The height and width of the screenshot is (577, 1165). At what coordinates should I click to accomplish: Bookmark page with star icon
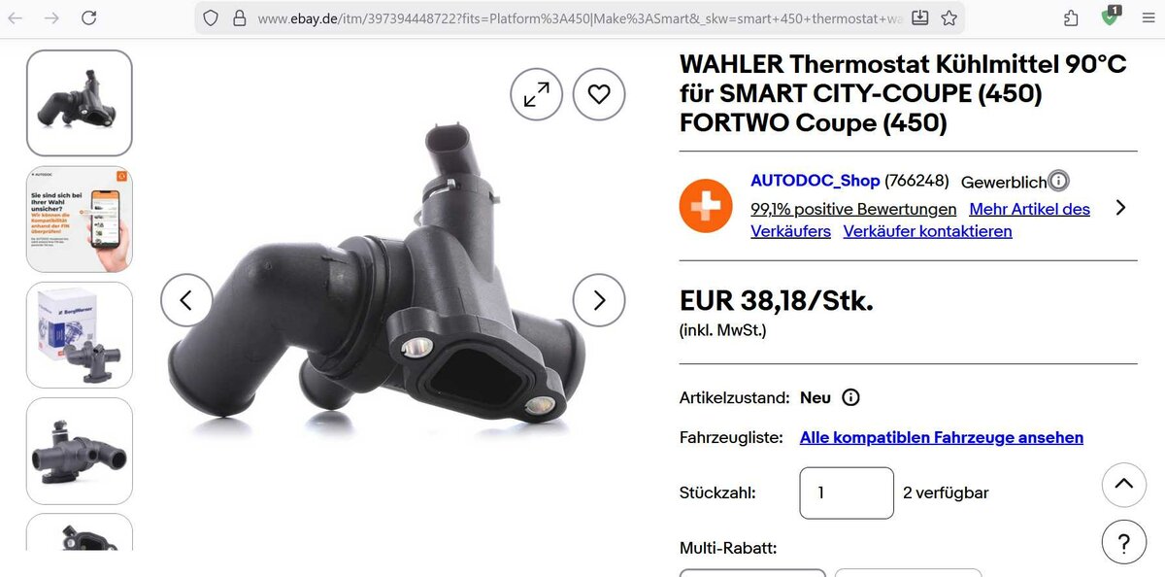click(x=949, y=17)
